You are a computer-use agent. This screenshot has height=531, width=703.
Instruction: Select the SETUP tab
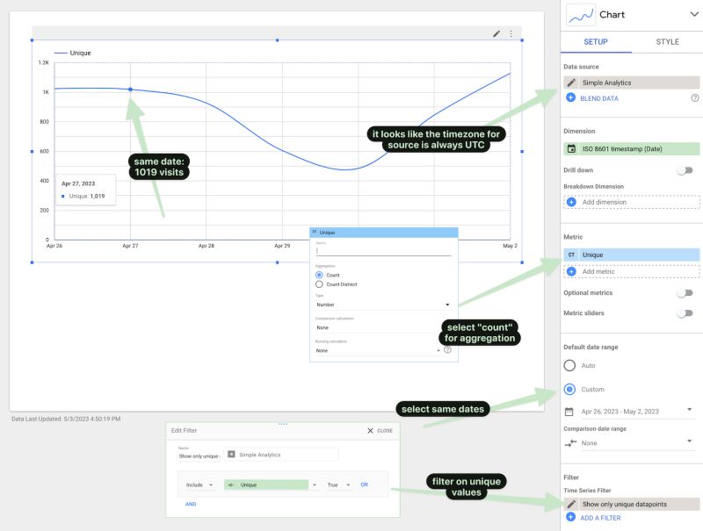(x=595, y=41)
